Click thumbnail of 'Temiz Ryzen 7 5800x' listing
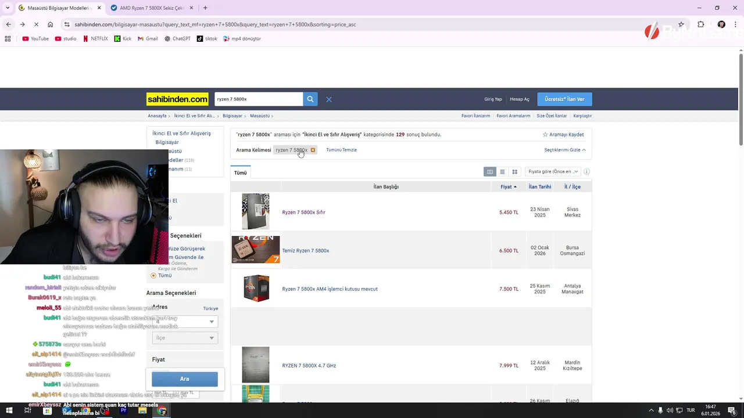The image size is (744, 418). (256, 250)
